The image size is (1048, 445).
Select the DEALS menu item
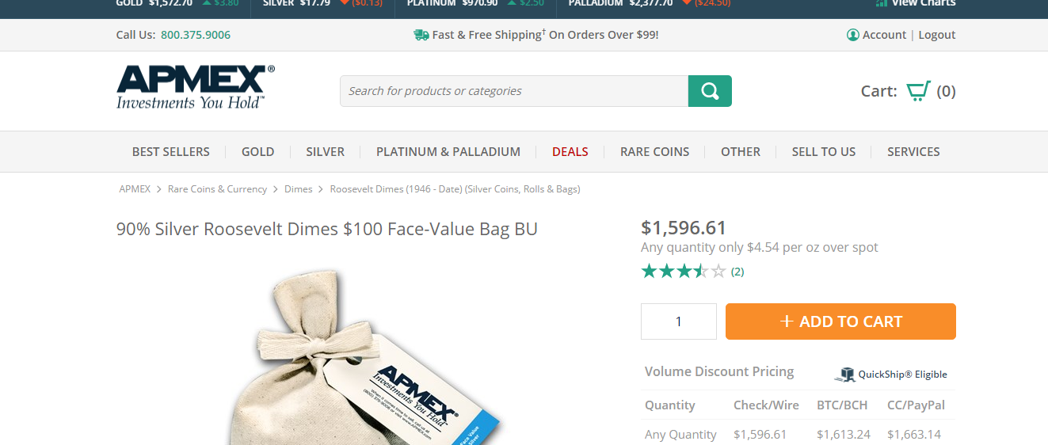[x=570, y=151]
